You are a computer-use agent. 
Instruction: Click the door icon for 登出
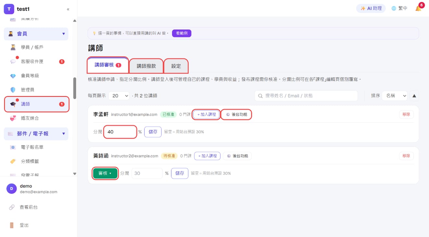click(12, 225)
